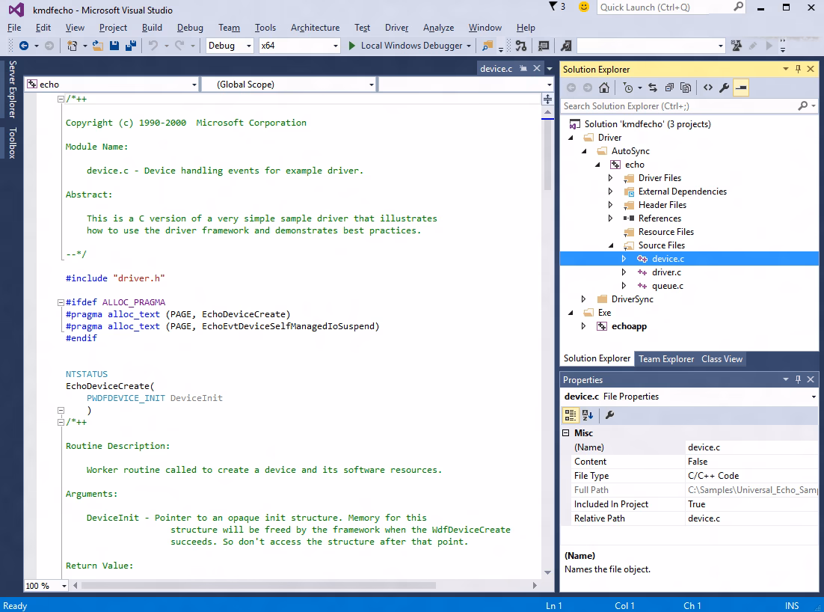Sync Solution Explorer with active document
The height and width of the screenshot is (612, 824).
click(x=654, y=88)
